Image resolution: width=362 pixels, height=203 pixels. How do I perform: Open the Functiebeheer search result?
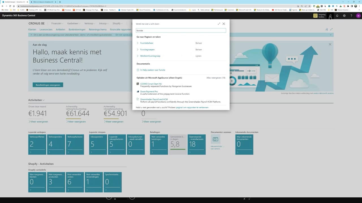click(x=147, y=43)
